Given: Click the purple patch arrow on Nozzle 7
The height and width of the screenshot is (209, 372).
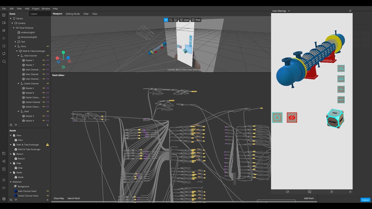Looking at the screenshot, I should pyautogui.click(x=47, y=65).
